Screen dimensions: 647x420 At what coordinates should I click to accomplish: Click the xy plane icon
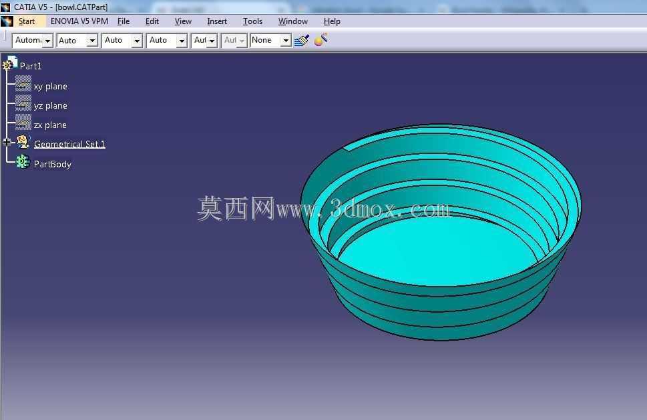tap(23, 84)
